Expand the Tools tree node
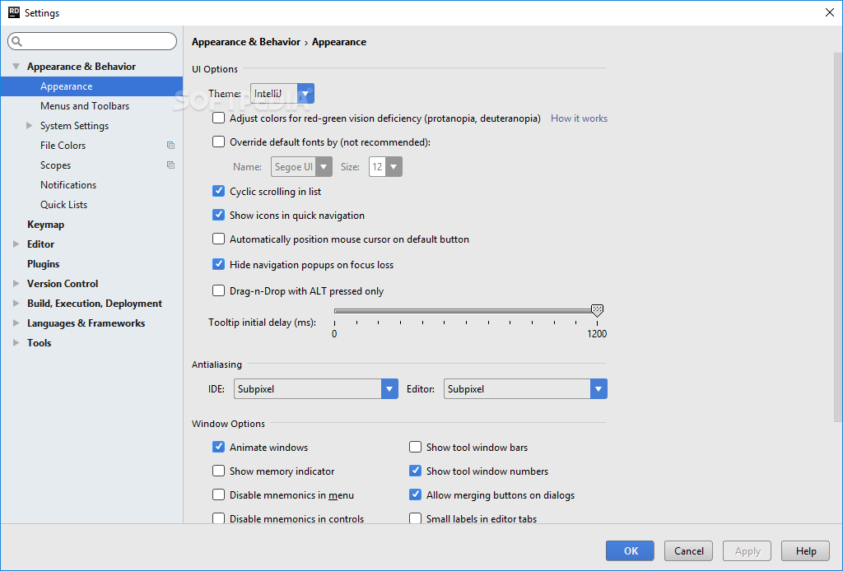The height and width of the screenshot is (571, 843). [x=16, y=343]
